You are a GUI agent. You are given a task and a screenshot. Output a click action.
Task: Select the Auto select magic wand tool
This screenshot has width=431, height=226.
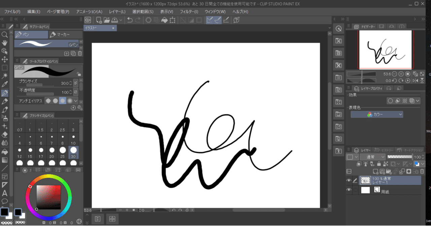pos(5,76)
